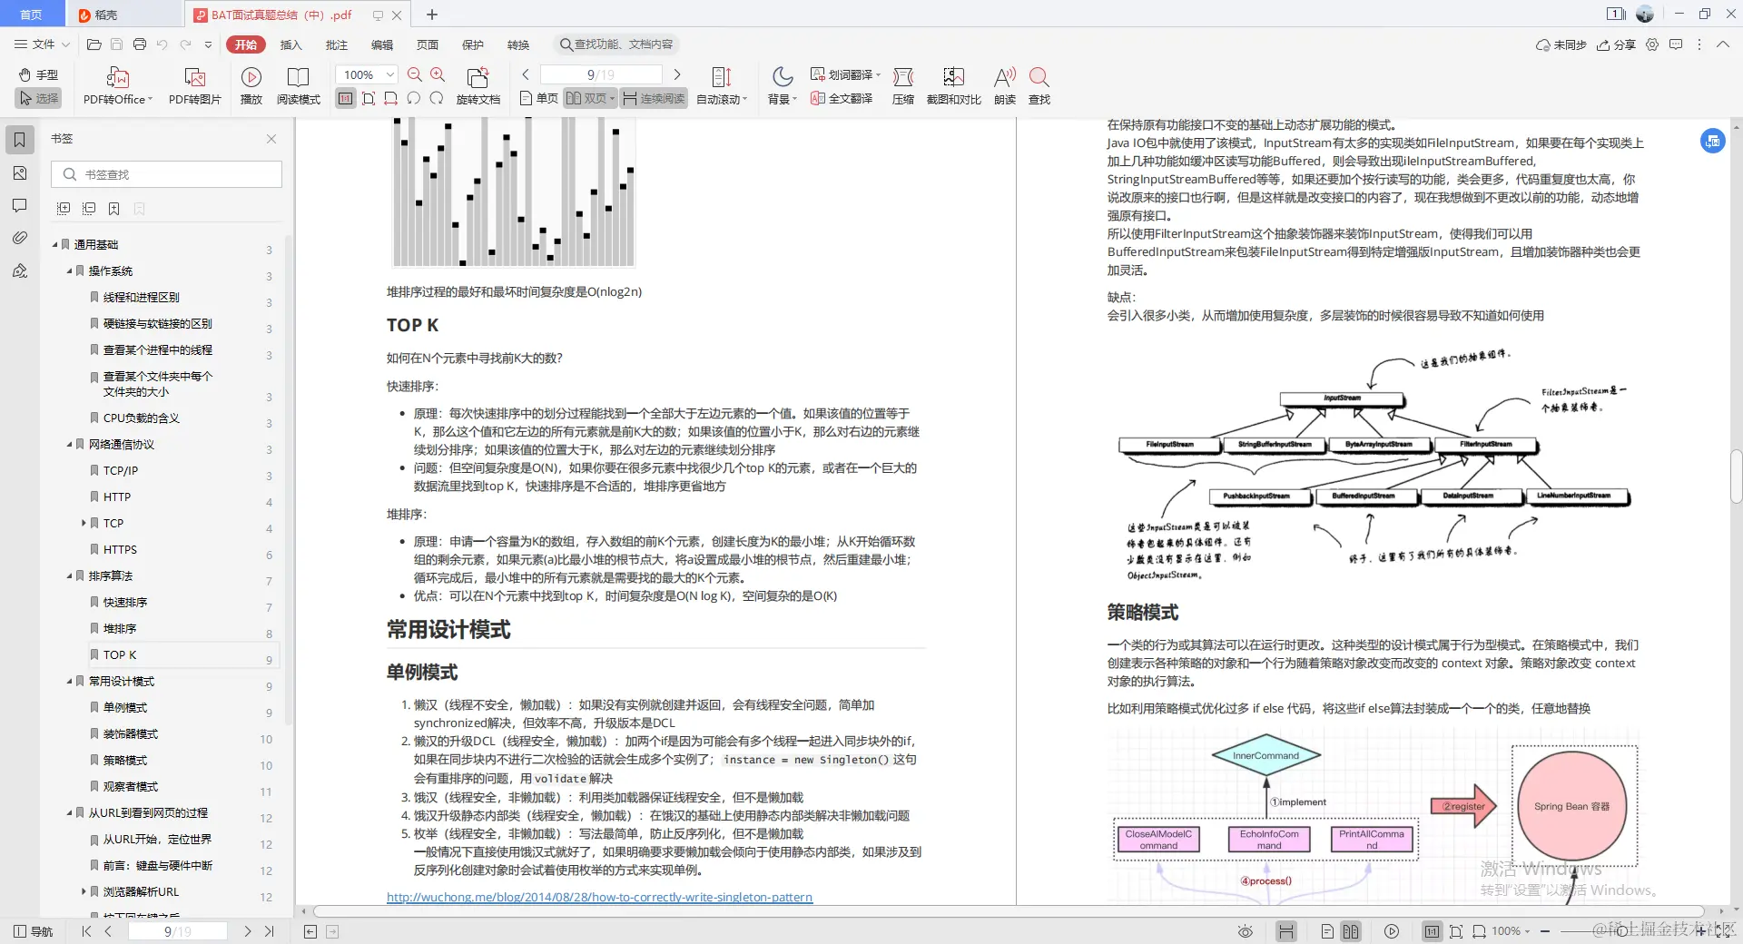Switch to the 批注 ribbon tab
Screen dimensions: 1743x944
tap(336, 44)
